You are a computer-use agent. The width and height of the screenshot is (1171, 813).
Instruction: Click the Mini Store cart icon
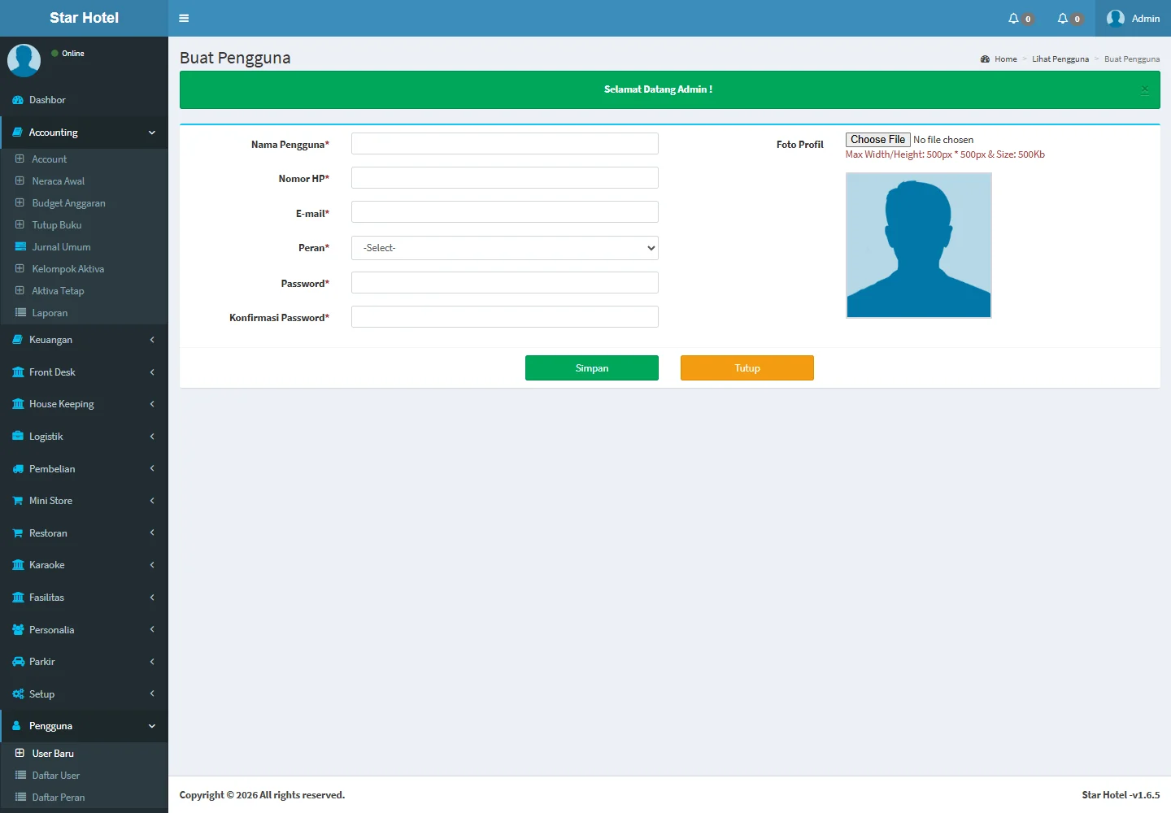click(18, 501)
